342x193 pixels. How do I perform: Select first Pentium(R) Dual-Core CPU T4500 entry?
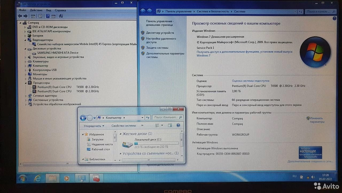point(68,87)
